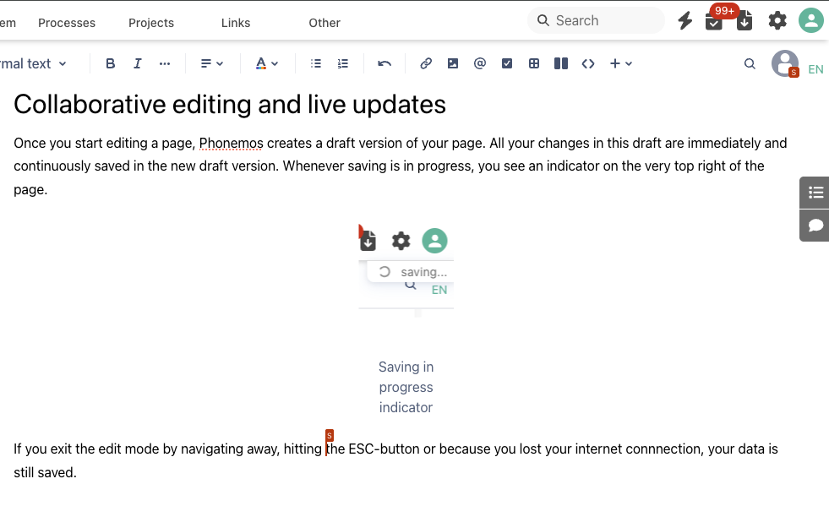The height and width of the screenshot is (506, 829).
Task: Open the text color picker
Action: [x=267, y=63]
